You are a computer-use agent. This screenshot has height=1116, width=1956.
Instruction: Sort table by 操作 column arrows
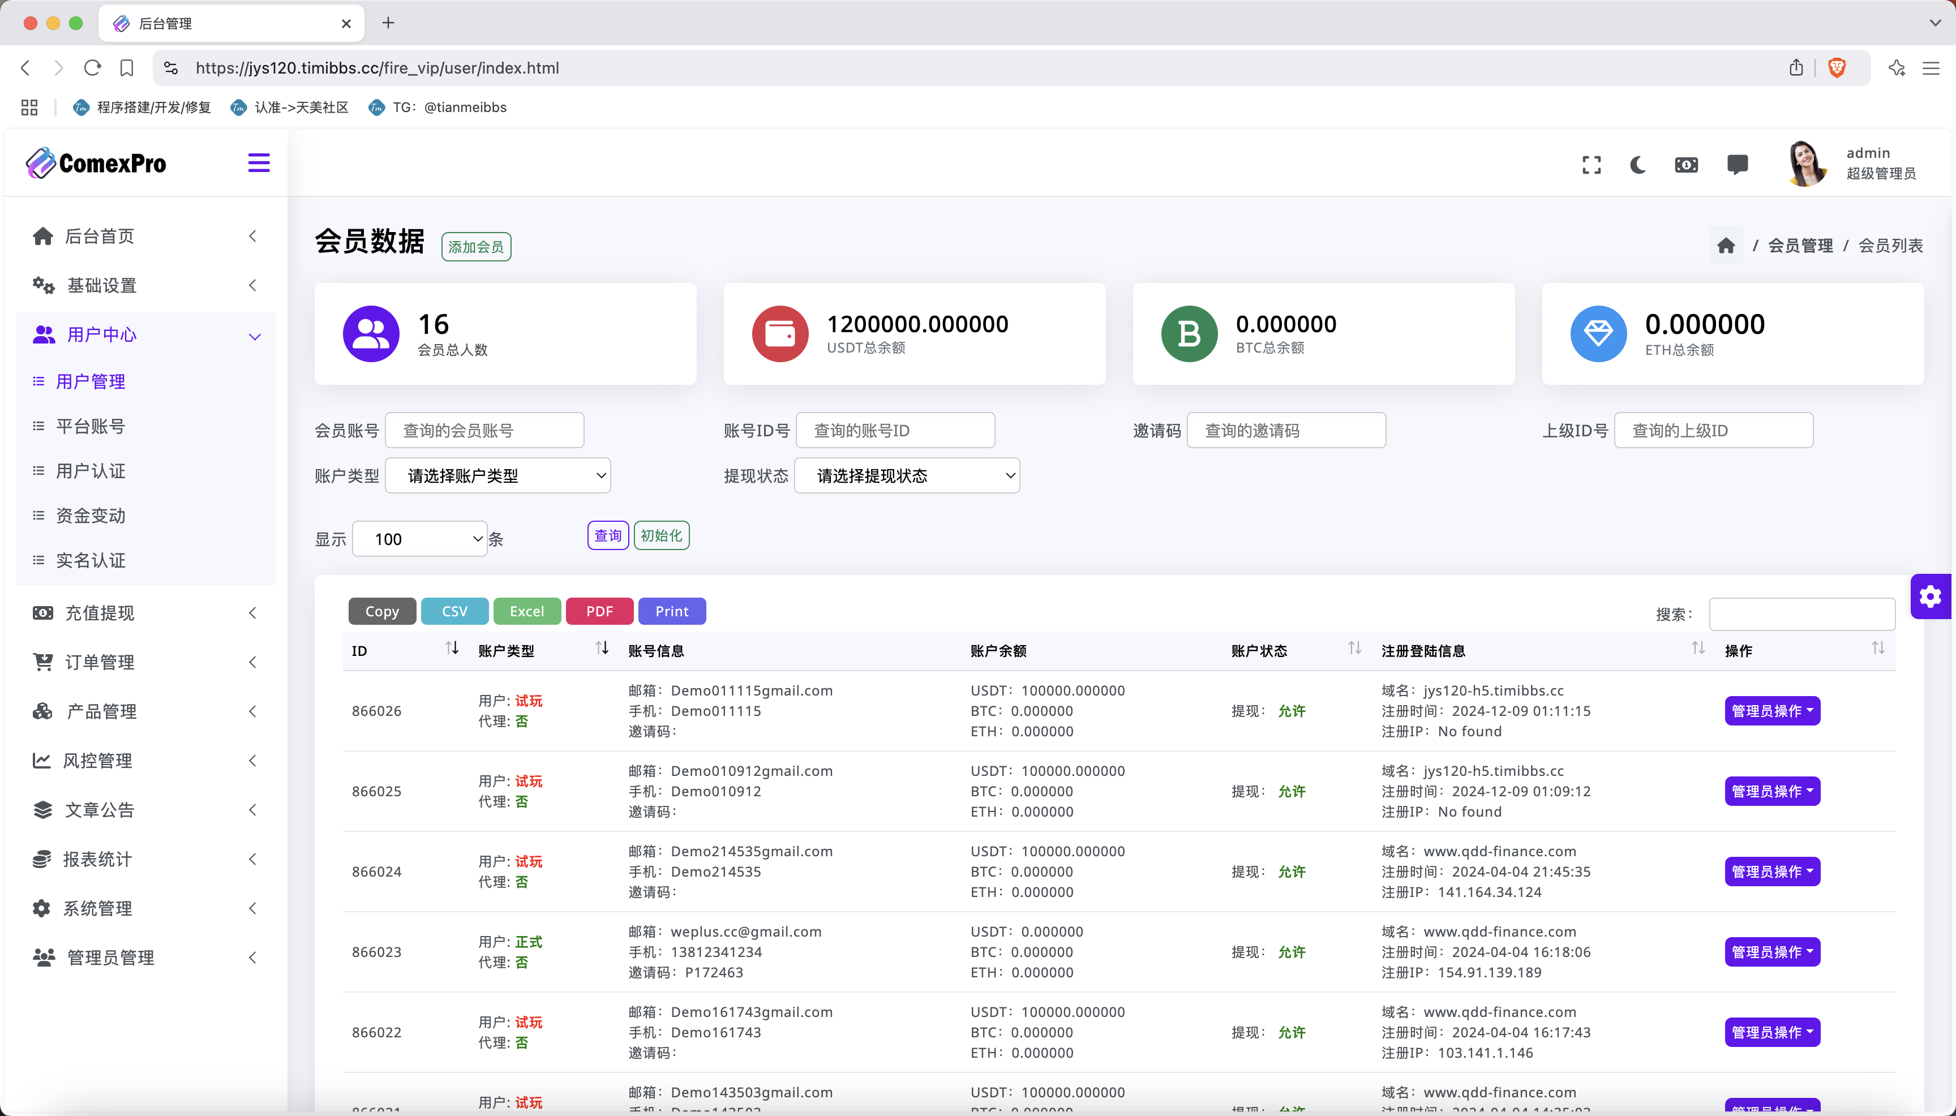1878,649
